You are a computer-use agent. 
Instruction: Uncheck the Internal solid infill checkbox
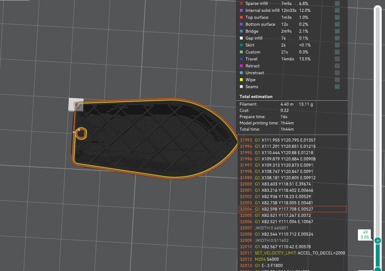tap(337, 10)
